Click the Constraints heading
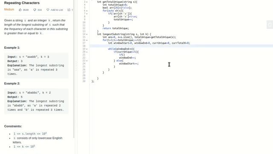The height and width of the screenshot is (154, 273). (13, 126)
